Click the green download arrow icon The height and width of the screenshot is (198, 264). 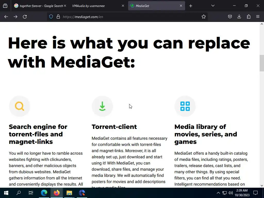pyautogui.click(x=102, y=106)
